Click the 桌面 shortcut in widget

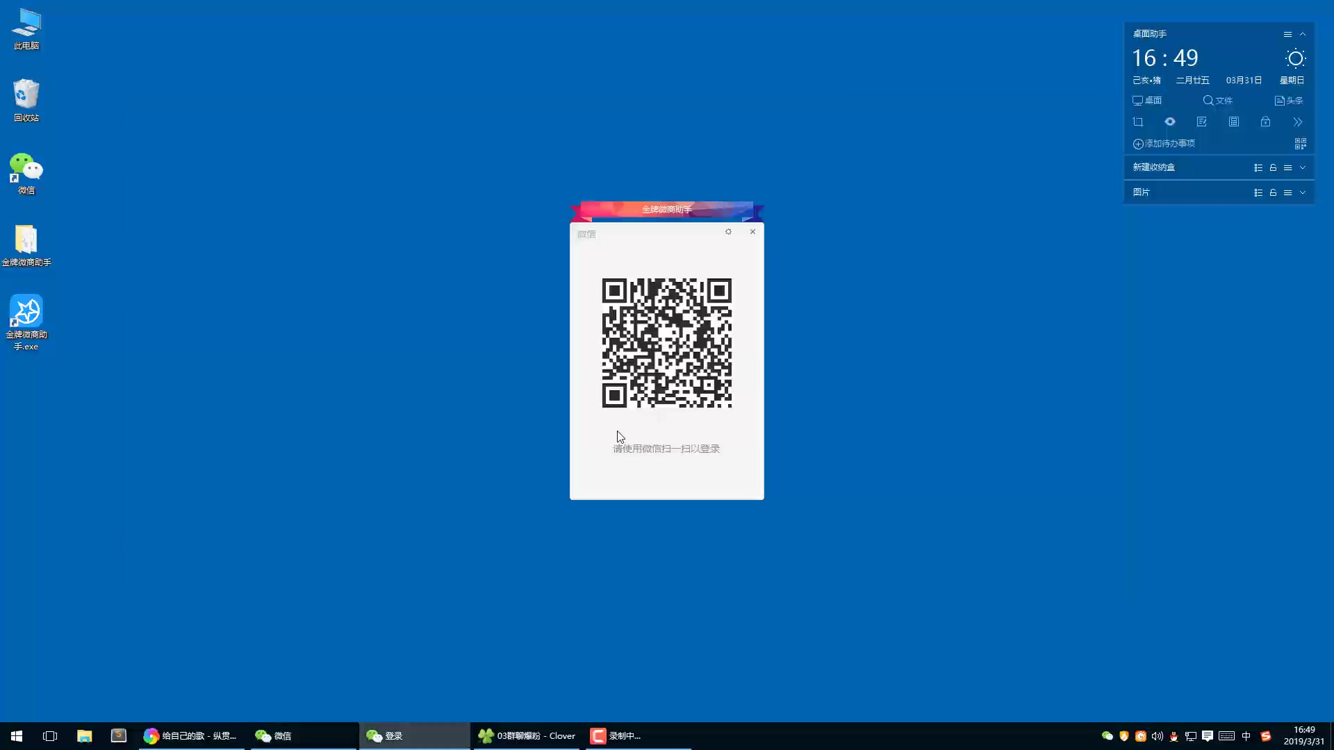click(x=1147, y=101)
